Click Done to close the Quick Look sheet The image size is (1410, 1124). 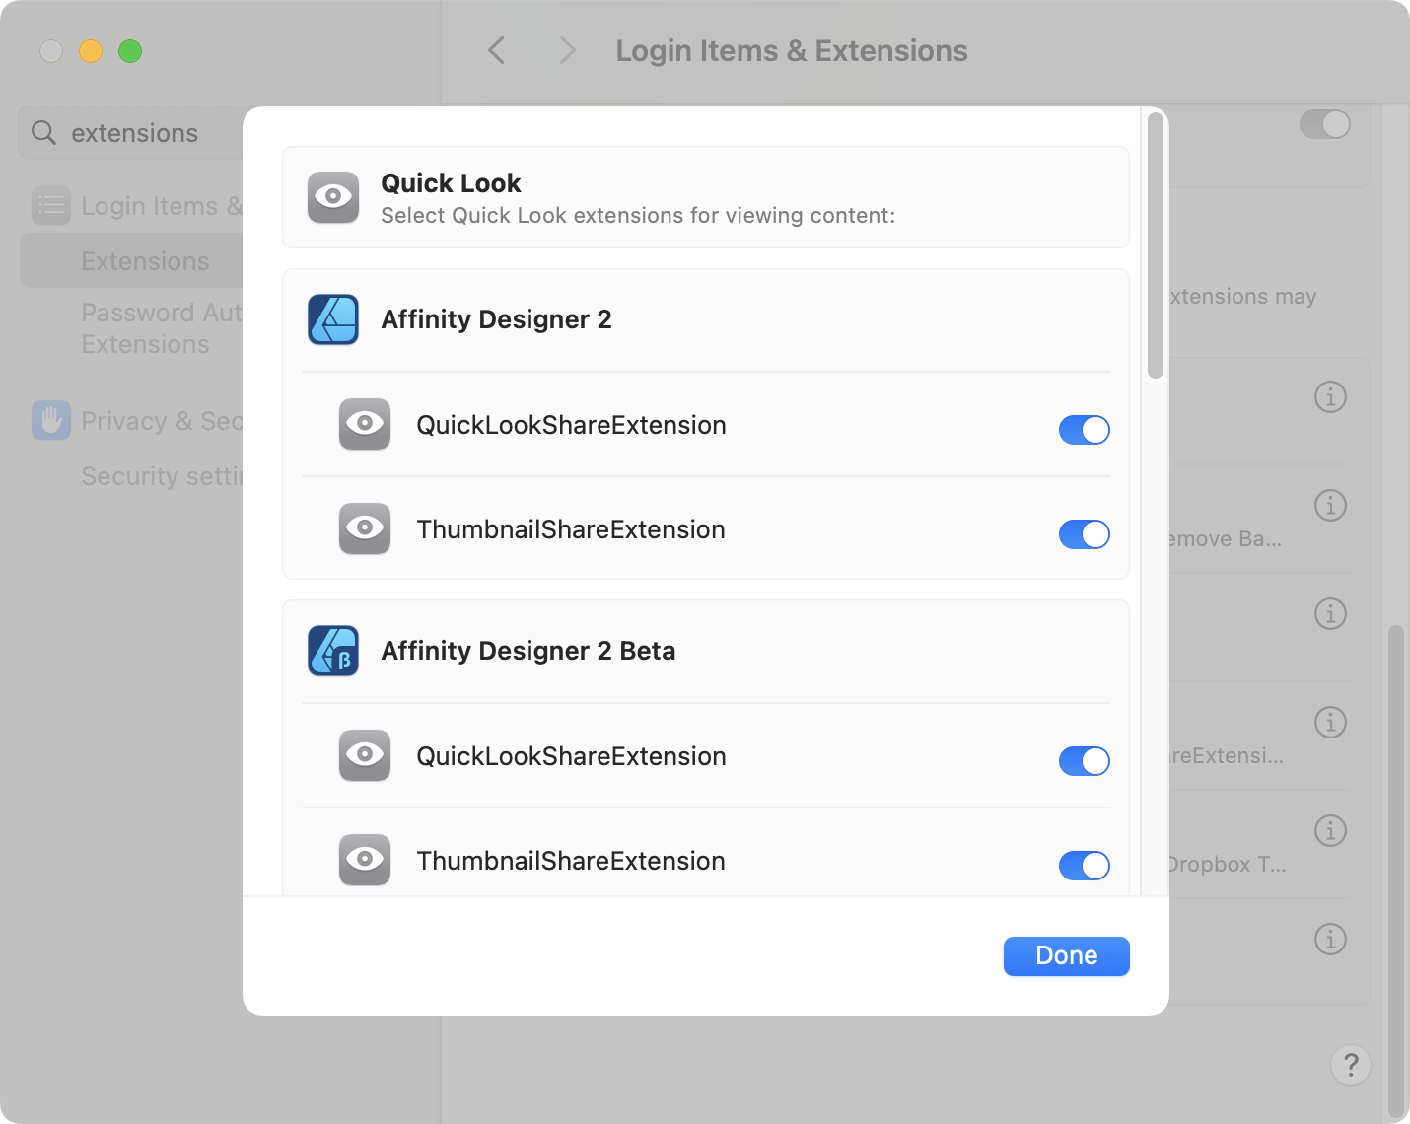1067,956
